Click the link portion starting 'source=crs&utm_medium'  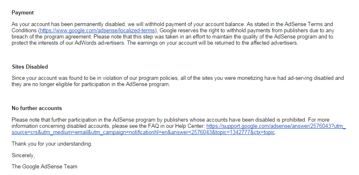click(143, 132)
